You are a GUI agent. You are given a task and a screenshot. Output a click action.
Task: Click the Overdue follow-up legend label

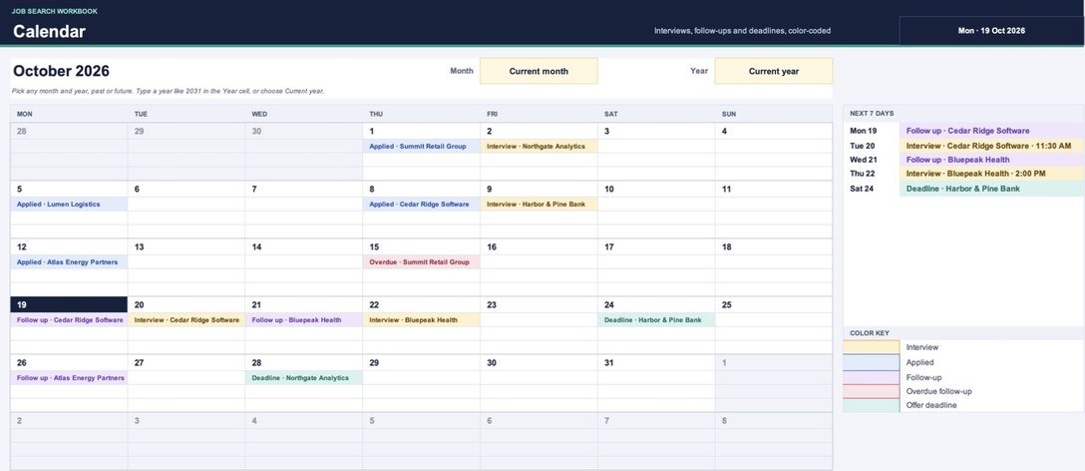click(941, 391)
